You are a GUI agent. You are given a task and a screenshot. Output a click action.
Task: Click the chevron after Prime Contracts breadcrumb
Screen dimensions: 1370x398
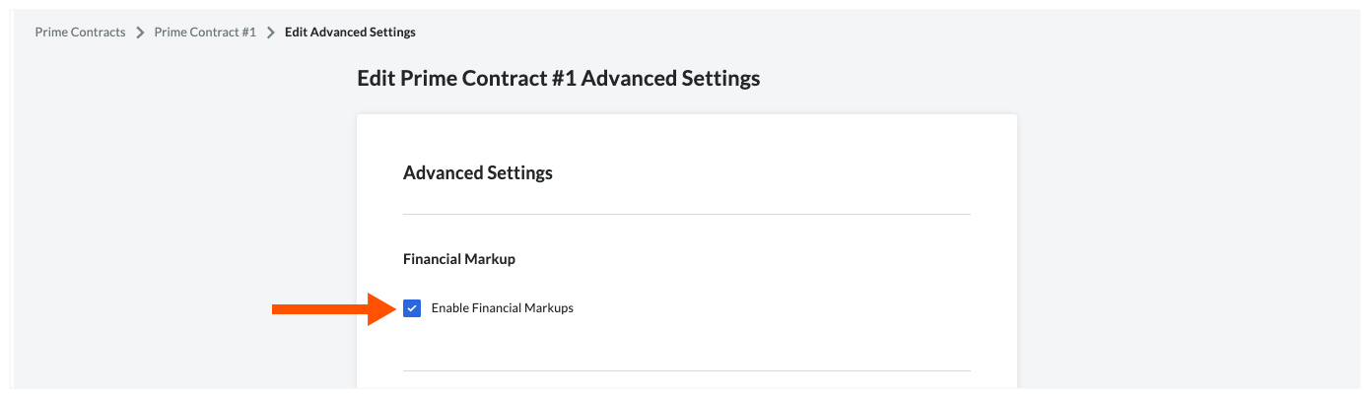140,33
